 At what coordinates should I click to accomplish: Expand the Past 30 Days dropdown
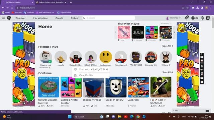166,24
